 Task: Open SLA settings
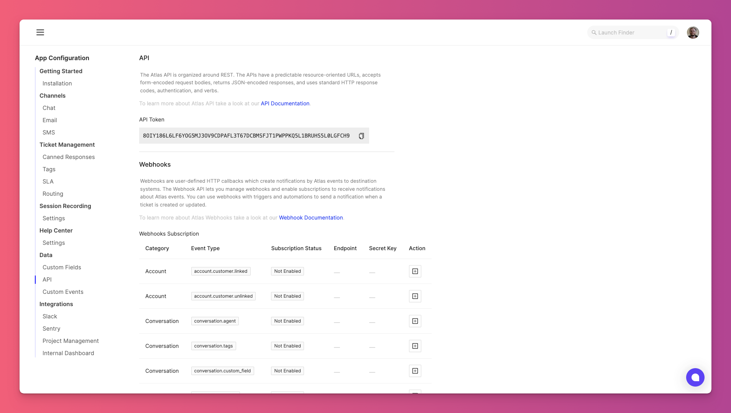[48, 182]
